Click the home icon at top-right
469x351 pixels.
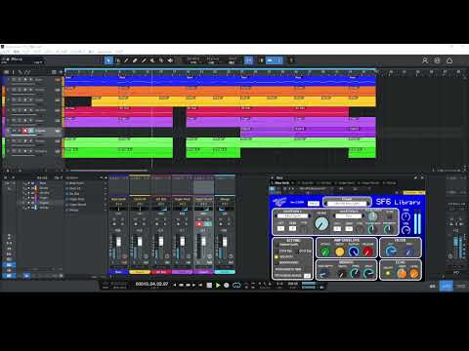[449, 60]
